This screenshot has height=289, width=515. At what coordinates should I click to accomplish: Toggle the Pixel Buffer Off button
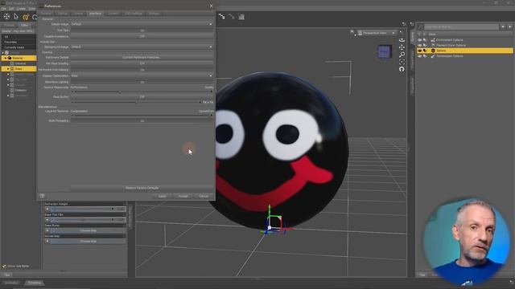coord(142,96)
